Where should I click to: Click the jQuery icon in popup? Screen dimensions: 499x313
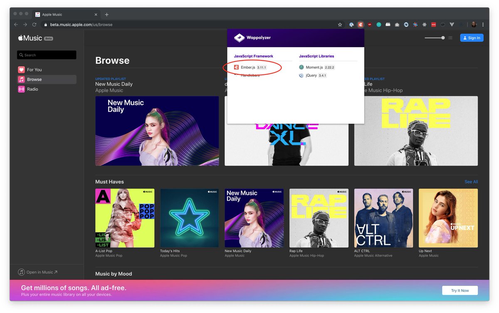pyautogui.click(x=301, y=75)
